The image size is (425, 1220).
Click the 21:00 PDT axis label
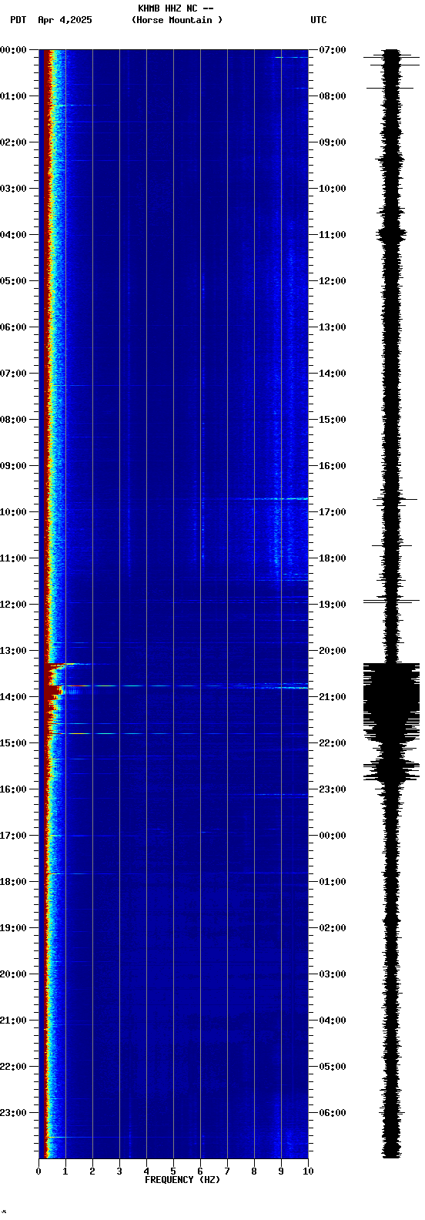pos(13,1021)
